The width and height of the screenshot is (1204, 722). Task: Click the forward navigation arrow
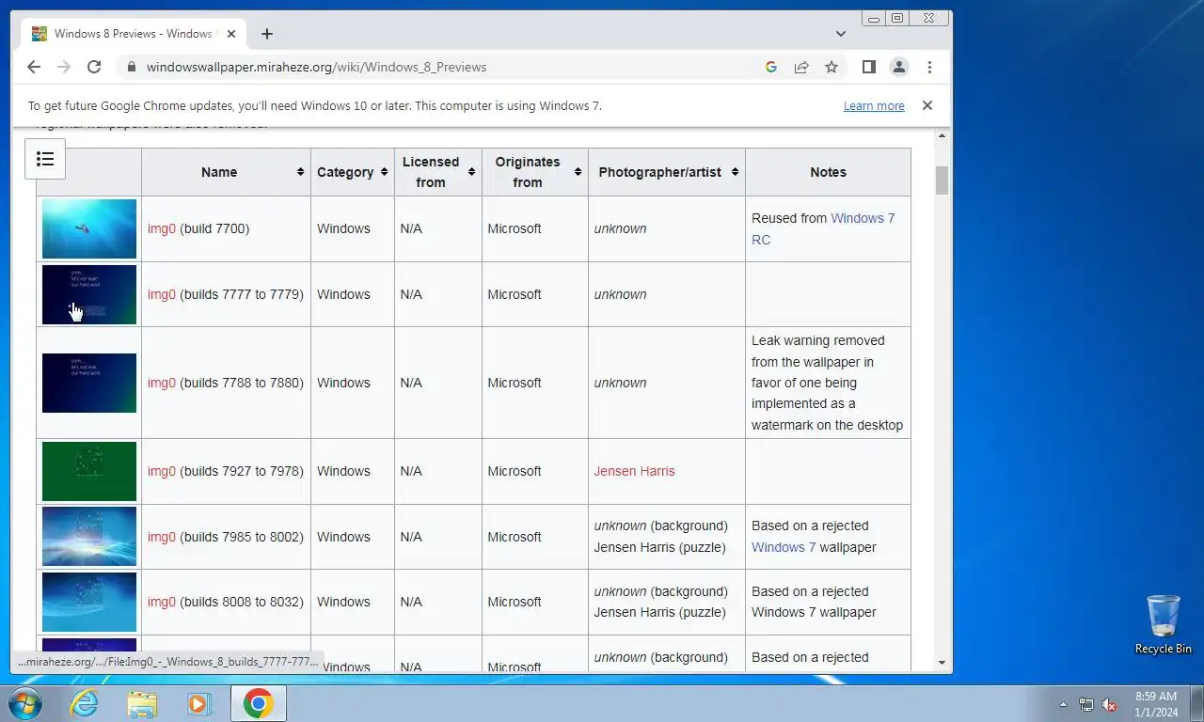point(64,67)
